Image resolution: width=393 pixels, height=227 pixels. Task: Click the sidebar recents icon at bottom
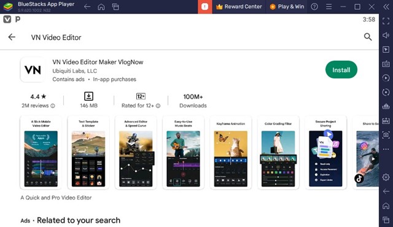tap(386, 220)
